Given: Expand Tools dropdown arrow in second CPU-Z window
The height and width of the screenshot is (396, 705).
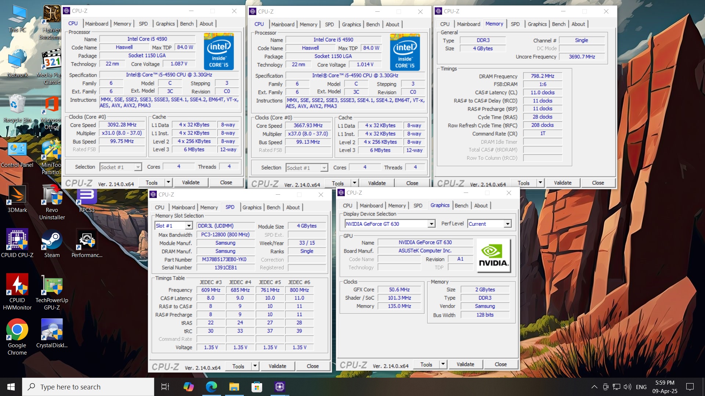Looking at the screenshot, I should [354, 183].
